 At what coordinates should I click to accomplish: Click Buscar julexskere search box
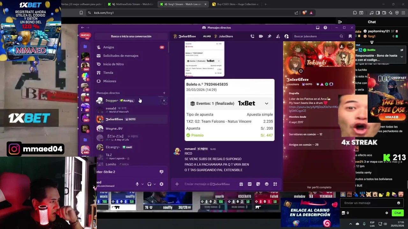(x=318, y=36)
